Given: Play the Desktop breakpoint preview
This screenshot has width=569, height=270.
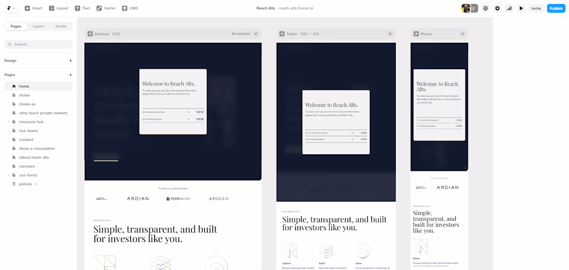Looking at the screenshot, I should pos(89,34).
